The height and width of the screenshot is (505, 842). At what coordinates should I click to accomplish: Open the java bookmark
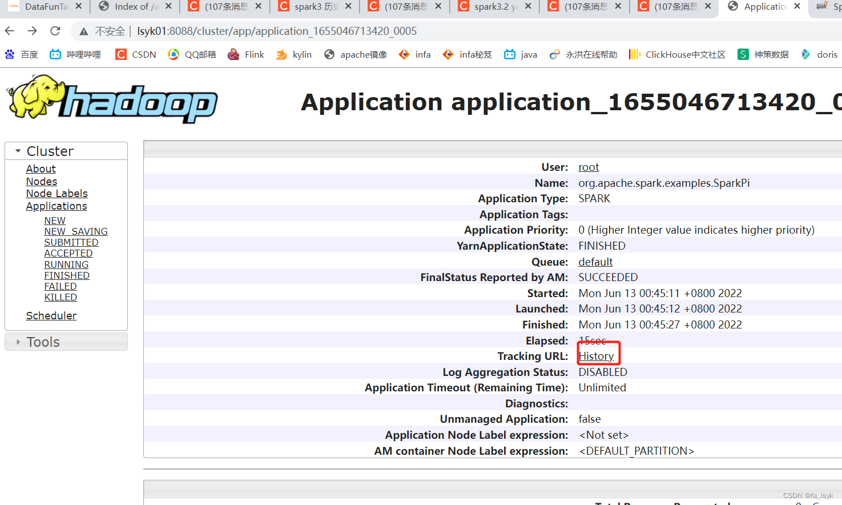coord(521,54)
